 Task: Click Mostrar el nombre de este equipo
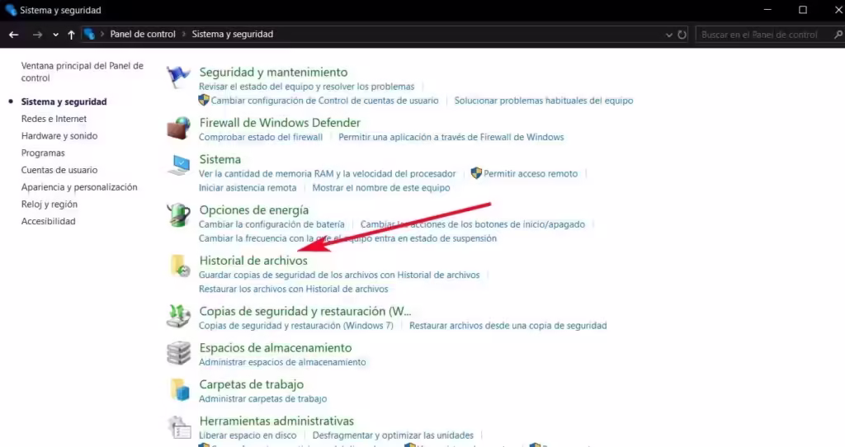coord(381,188)
